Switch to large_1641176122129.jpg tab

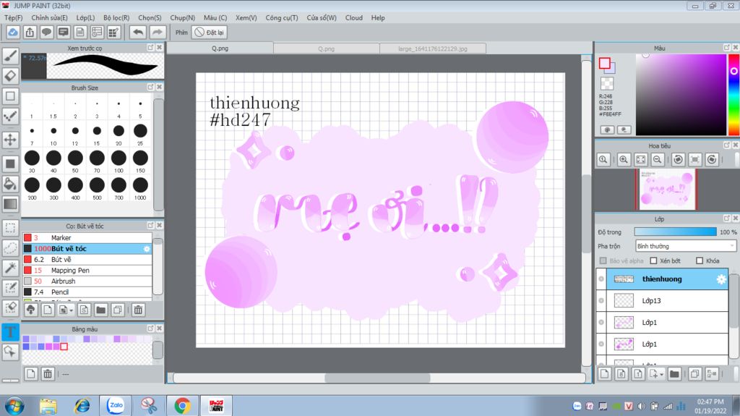point(433,48)
